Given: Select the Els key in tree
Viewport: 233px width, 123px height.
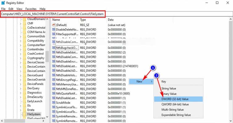Looking at the screenshot, I should pyautogui.click(x=29, y=105).
